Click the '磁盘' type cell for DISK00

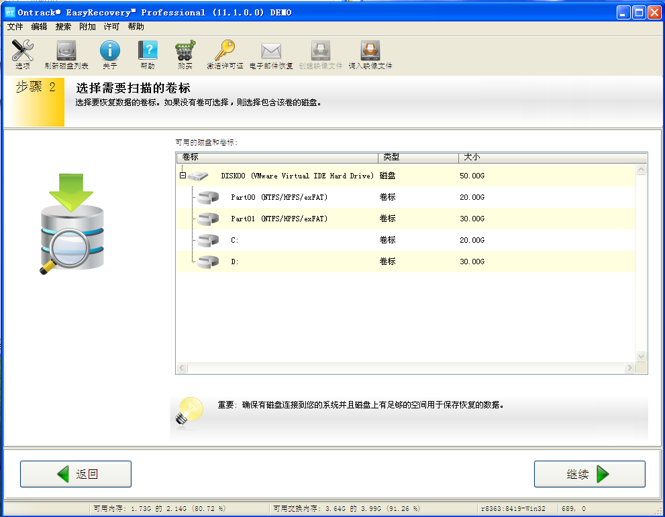[387, 176]
